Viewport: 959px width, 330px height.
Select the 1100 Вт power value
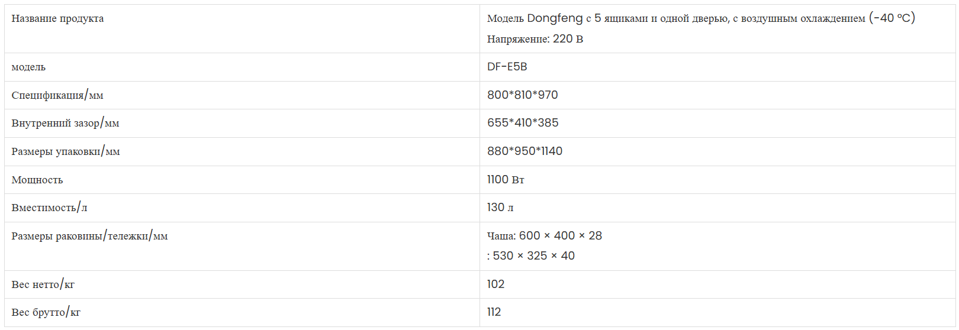506,180
